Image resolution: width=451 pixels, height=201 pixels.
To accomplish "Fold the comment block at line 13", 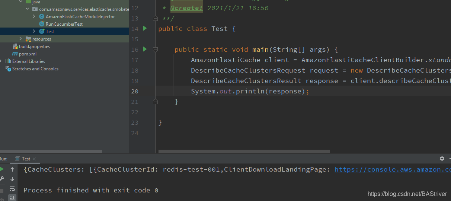I will [155, 18].
